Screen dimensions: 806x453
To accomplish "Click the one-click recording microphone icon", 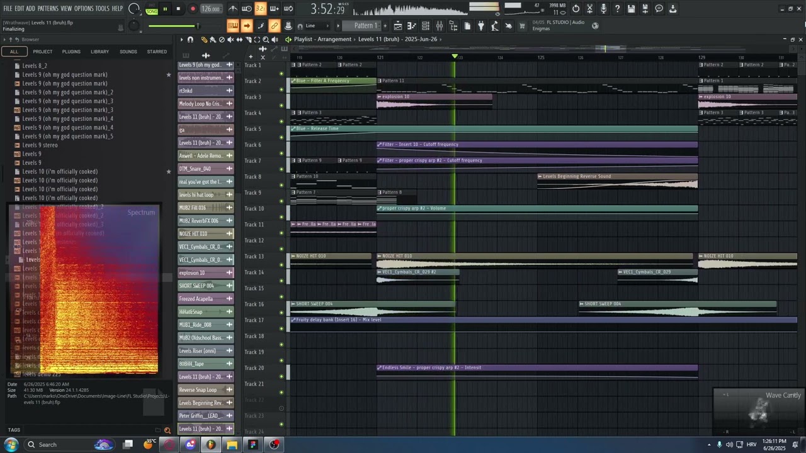I will (x=603, y=9).
